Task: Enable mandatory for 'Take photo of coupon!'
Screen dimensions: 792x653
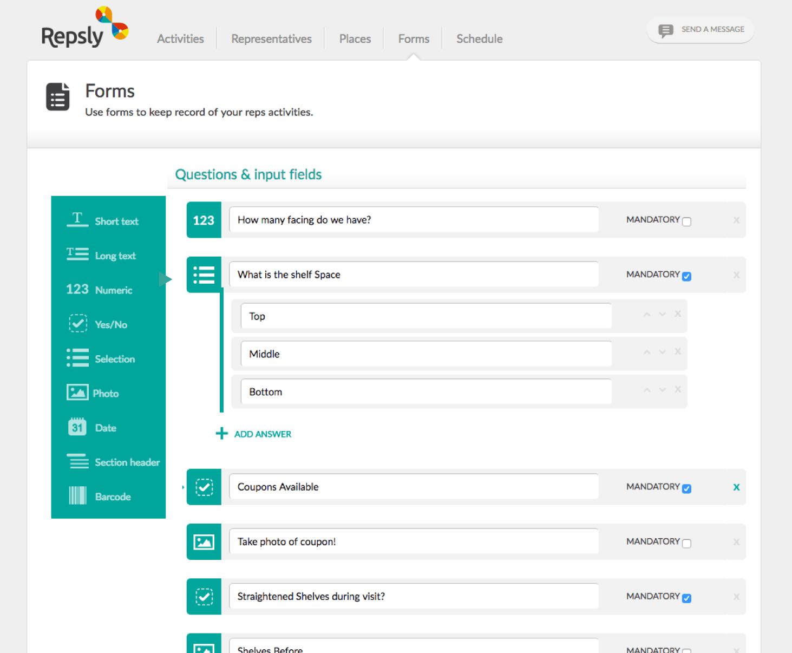Action: (x=686, y=542)
